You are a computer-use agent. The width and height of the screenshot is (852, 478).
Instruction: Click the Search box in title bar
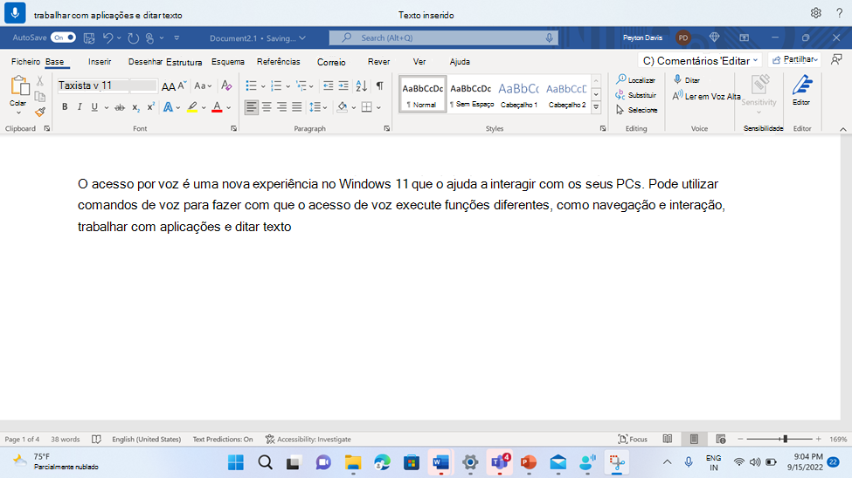[x=443, y=38]
